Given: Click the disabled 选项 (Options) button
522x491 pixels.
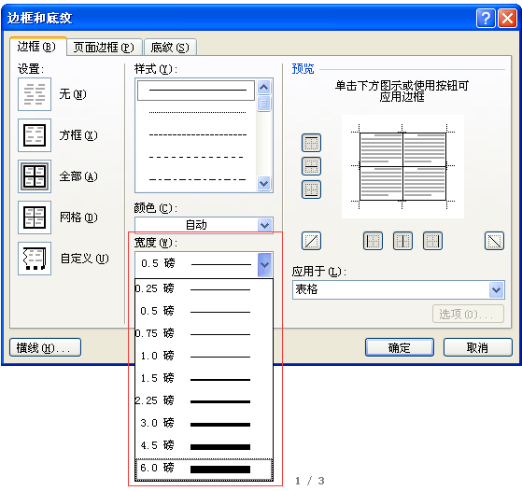Looking at the screenshot, I should tap(468, 314).
